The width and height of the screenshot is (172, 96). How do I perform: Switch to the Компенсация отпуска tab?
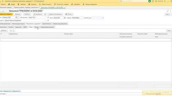tap(18, 24)
